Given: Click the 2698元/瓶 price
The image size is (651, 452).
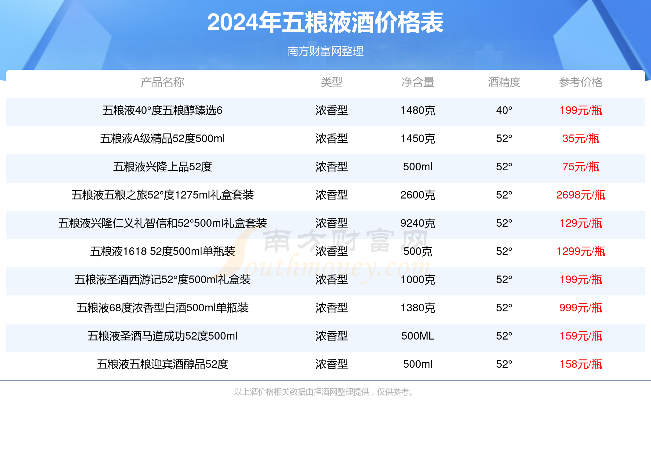Looking at the screenshot, I should (x=581, y=195).
